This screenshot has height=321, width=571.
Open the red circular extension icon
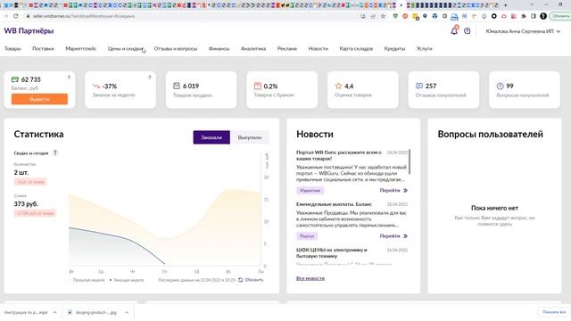[x=405, y=16]
